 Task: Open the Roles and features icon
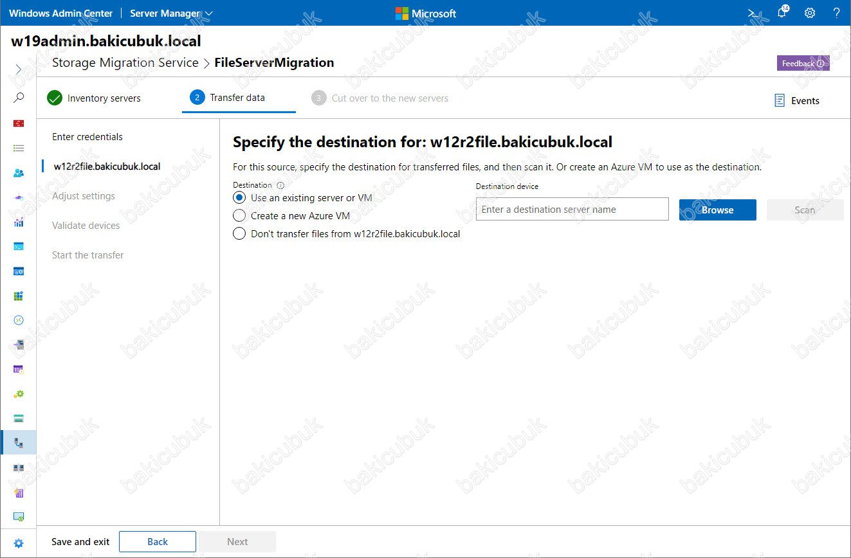19,345
